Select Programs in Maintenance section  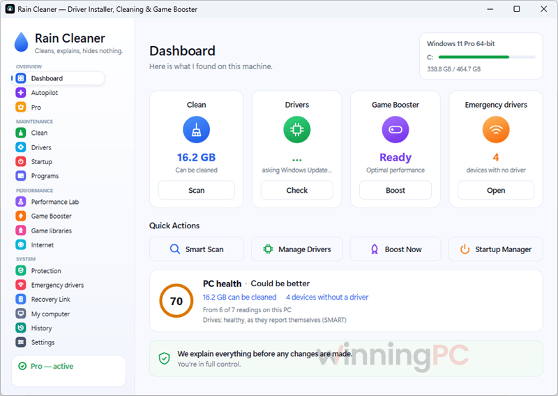[x=58, y=176]
